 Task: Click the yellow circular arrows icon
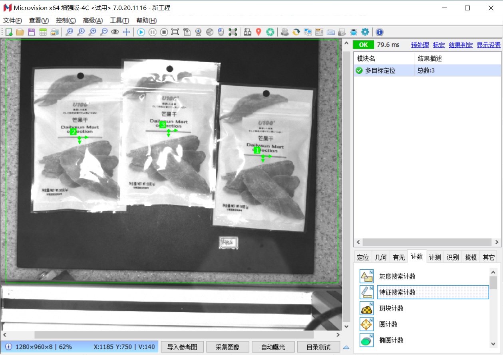[x=296, y=32]
